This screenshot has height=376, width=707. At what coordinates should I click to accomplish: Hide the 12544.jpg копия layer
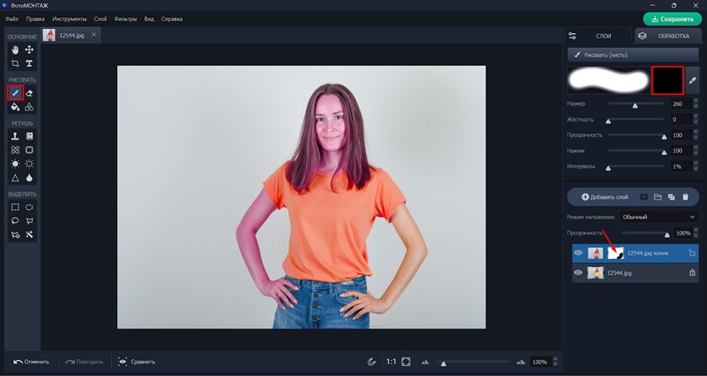coord(578,252)
